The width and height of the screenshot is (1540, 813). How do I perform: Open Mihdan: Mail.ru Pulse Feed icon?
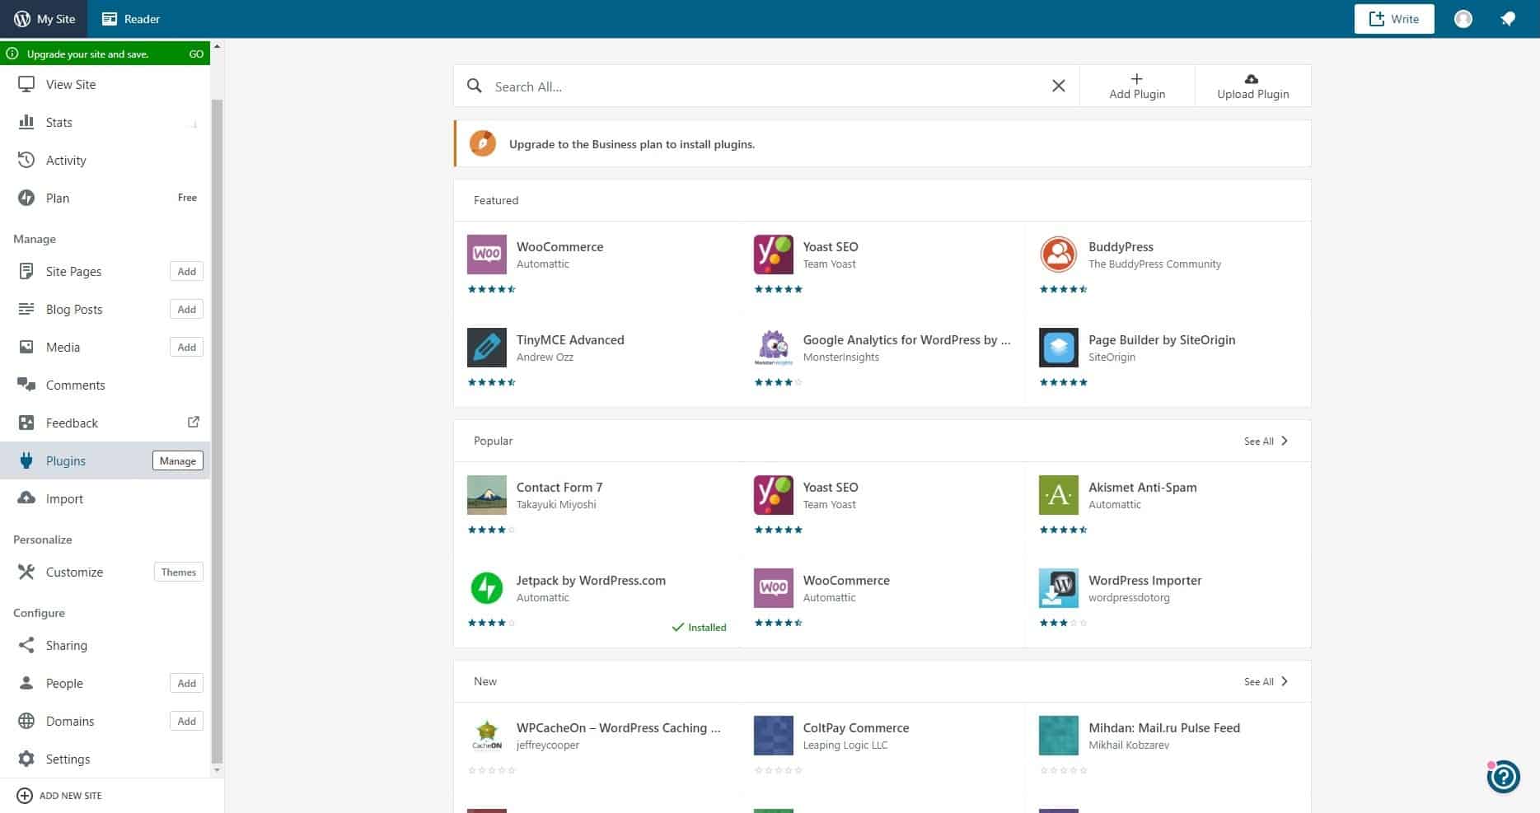click(1059, 736)
